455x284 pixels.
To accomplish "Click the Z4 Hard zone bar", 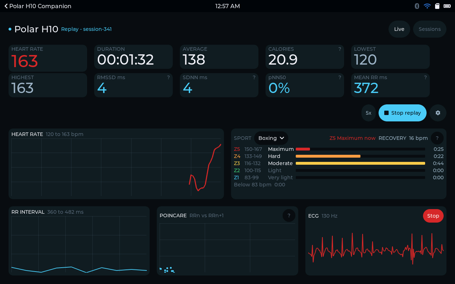I will click(360, 156).
